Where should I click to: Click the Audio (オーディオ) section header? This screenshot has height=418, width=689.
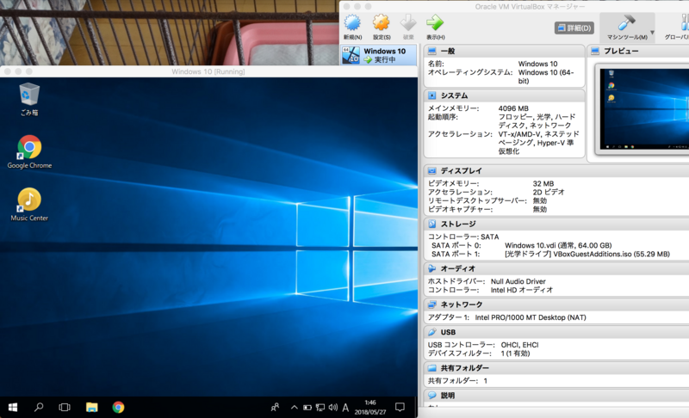[x=556, y=268]
